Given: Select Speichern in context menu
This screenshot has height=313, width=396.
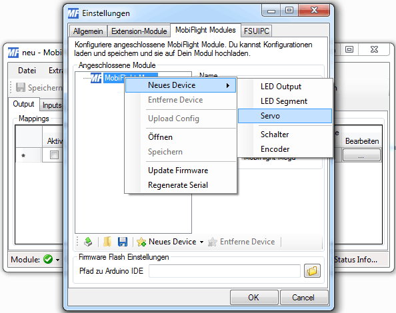Looking at the screenshot, I should pos(181,152).
